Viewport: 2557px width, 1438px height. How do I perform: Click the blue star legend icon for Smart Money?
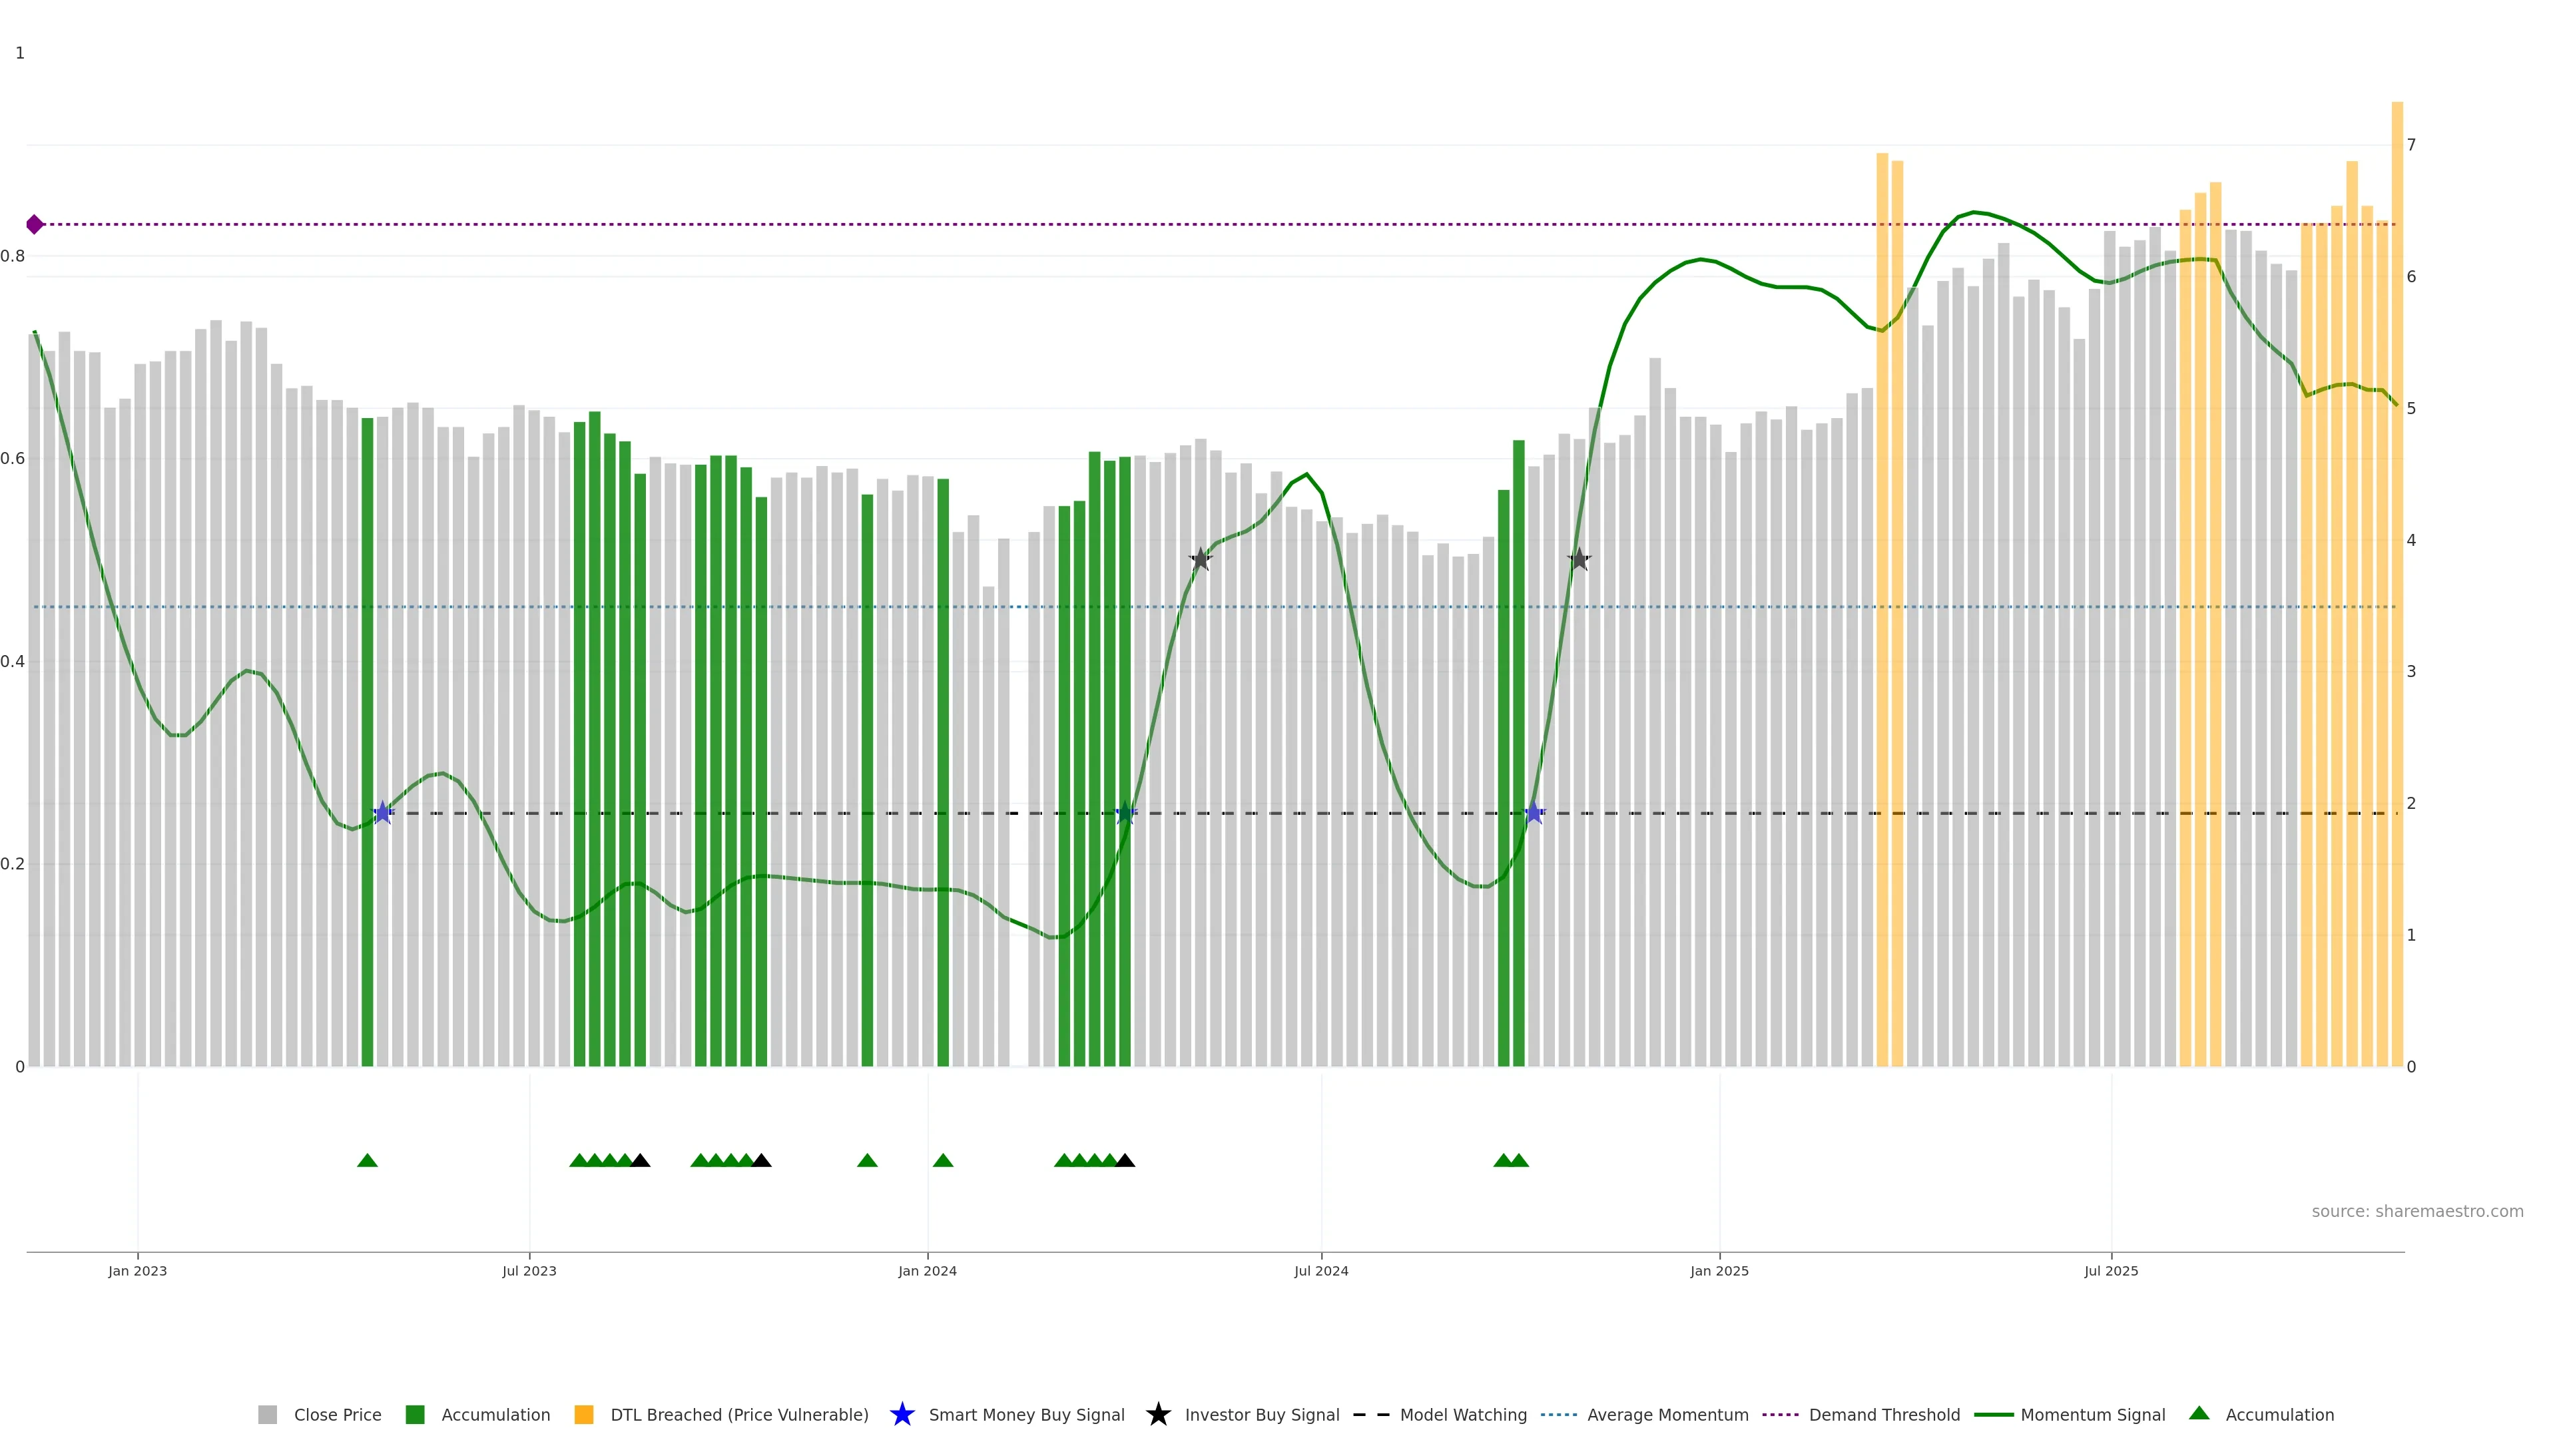[902, 1414]
